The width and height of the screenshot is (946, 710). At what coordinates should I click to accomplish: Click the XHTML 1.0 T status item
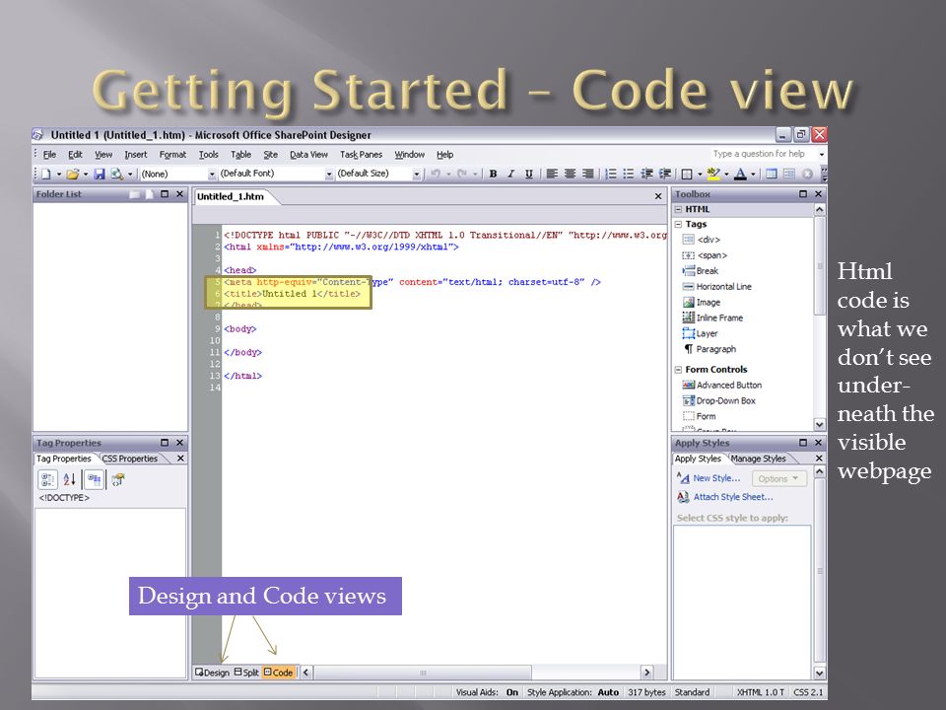click(760, 692)
